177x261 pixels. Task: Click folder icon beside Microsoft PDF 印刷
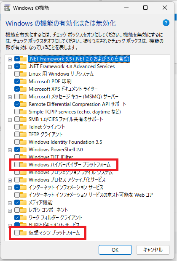point(23,82)
